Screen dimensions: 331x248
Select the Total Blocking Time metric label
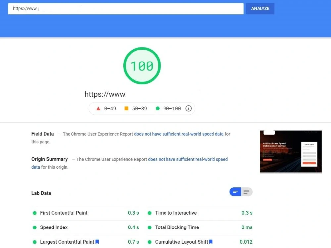click(177, 227)
